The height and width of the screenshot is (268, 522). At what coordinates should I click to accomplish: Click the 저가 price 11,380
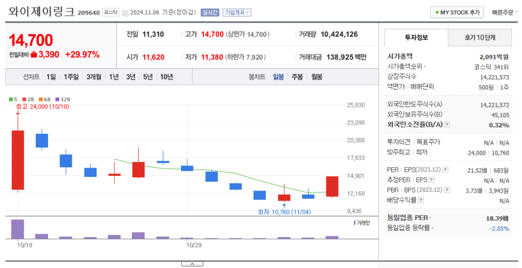coord(212,57)
